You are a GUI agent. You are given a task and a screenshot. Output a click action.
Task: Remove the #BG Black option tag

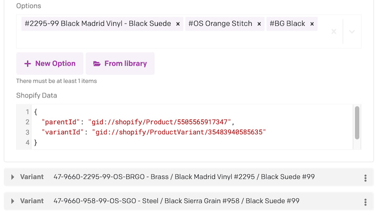(312, 24)
